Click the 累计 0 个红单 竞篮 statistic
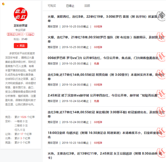 (22, 143)
